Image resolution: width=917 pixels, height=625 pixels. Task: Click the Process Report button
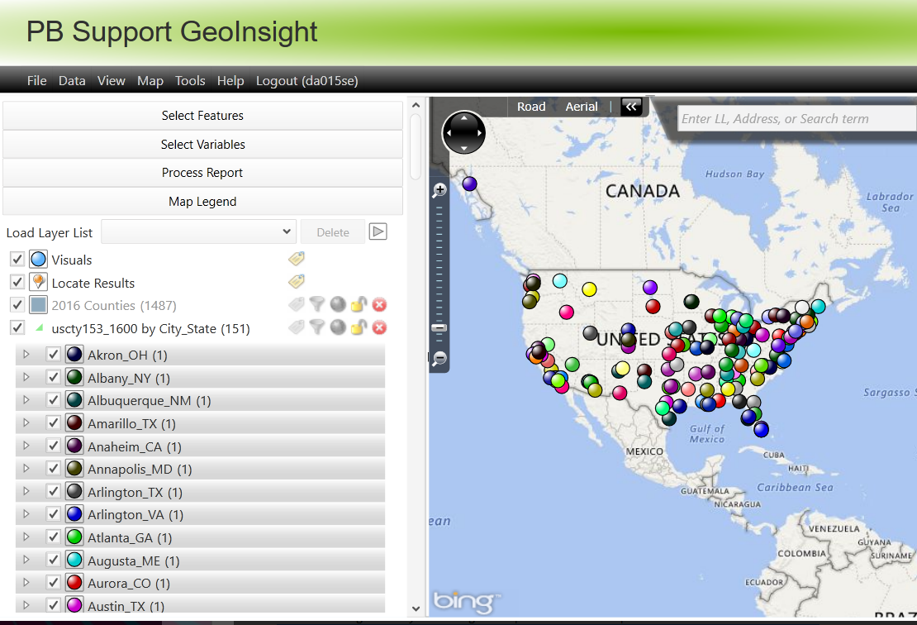(202, 172)
